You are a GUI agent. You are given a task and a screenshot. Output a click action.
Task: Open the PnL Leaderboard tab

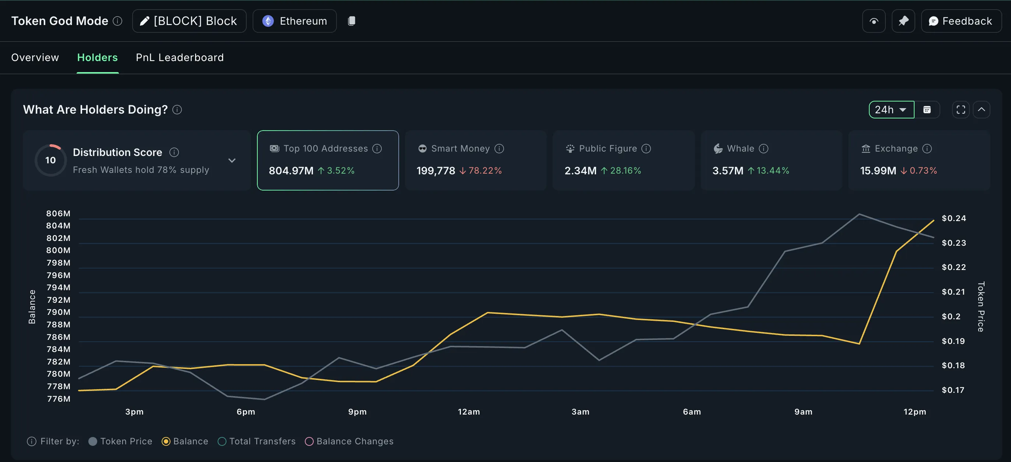(x=179, y=57)
